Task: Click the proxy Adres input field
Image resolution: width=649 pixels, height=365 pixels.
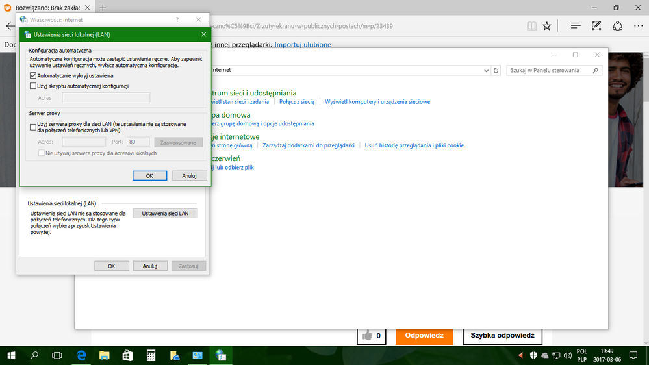Action: [84, 142]
